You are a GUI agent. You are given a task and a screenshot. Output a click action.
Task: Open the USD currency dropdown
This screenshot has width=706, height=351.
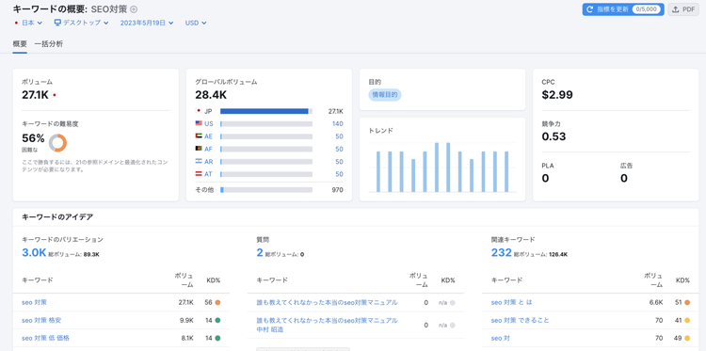pos(196,23)
